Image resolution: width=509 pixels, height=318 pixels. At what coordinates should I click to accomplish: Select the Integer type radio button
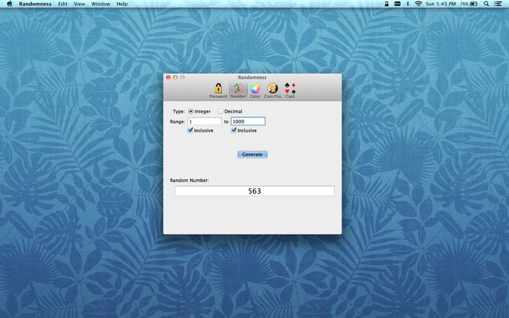[x=190, y=111]
